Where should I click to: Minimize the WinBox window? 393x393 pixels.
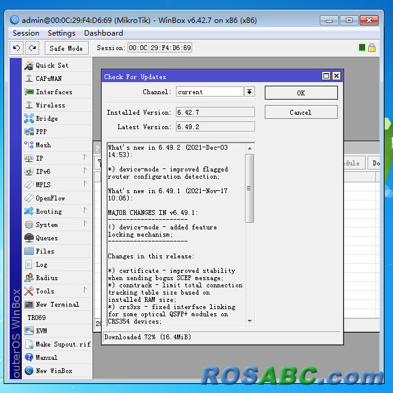329,21
